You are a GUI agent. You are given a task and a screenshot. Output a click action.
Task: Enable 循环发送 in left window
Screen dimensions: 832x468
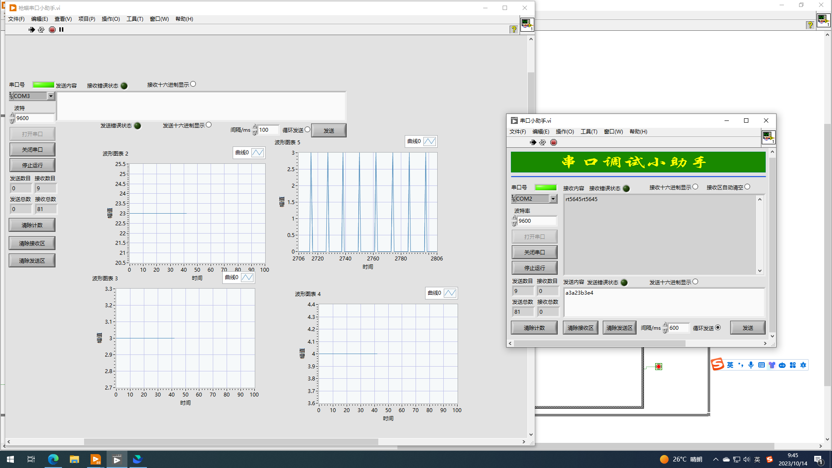point(308,129)
